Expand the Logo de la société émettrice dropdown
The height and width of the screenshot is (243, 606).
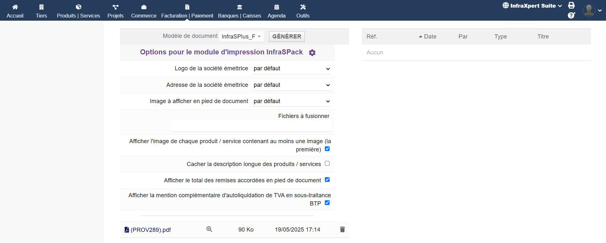click(x=291, y=69)
